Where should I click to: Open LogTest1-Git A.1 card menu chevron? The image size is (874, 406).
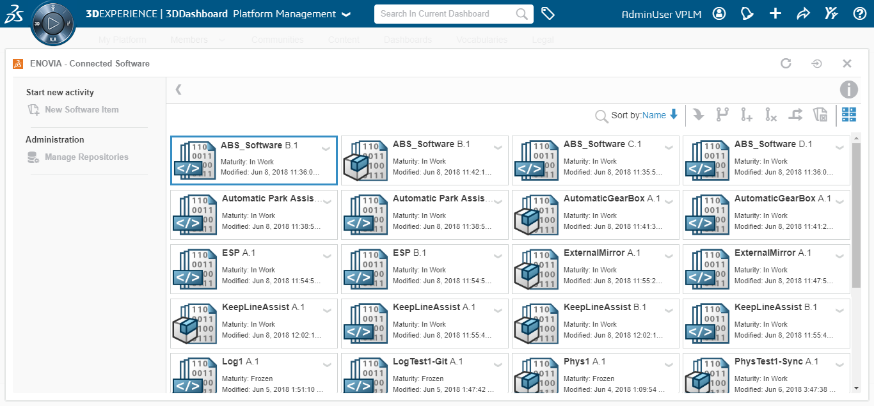[498, 365]
